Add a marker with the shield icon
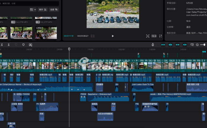The width and height of the screenshot is (207, 128). coord(23,45)
